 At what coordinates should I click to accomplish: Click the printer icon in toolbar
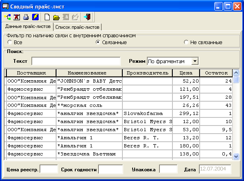click(x=26, y=17)
